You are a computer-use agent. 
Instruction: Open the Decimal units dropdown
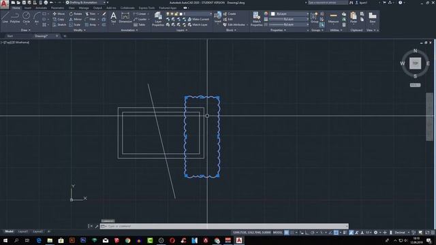[x=401, y=233]
